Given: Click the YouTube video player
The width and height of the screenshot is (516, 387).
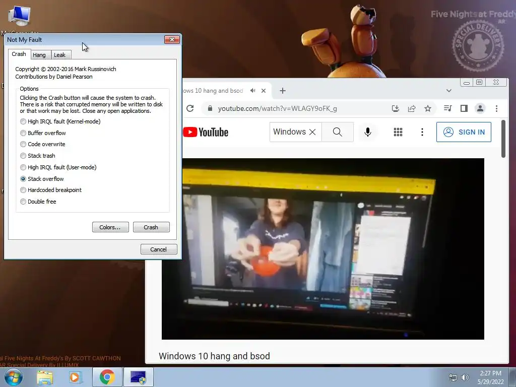Looking at the screenshot, I should tap(323, 249).
